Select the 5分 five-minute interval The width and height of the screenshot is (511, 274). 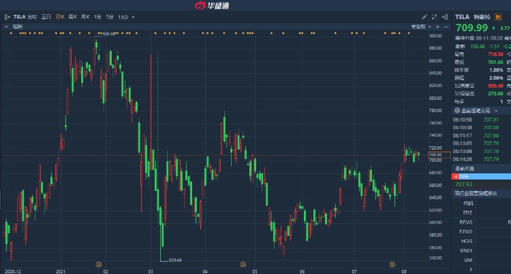click(x=110, y=17)
